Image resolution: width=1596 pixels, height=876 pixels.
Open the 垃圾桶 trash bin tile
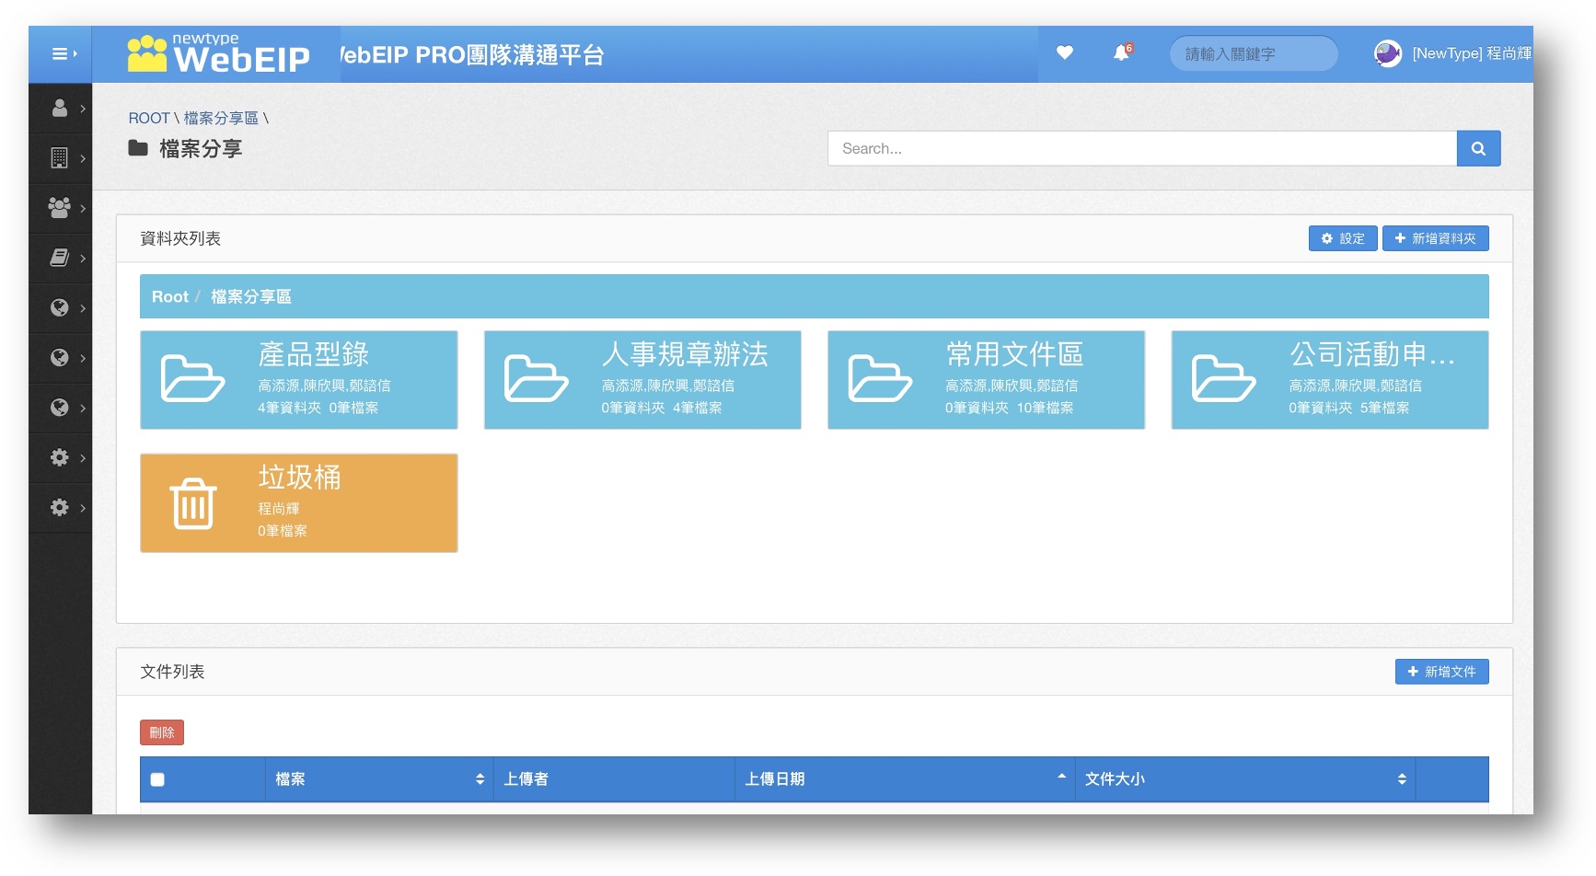[298, 502]
